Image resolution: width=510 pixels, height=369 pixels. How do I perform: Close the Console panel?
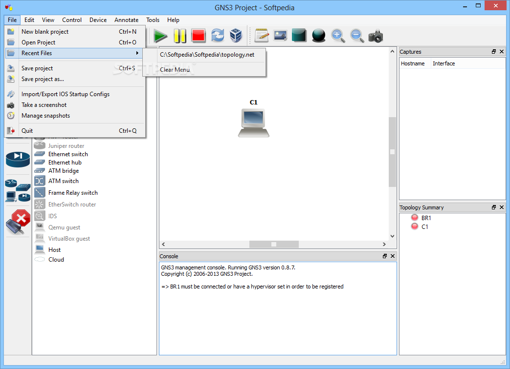tap(393, 256)
